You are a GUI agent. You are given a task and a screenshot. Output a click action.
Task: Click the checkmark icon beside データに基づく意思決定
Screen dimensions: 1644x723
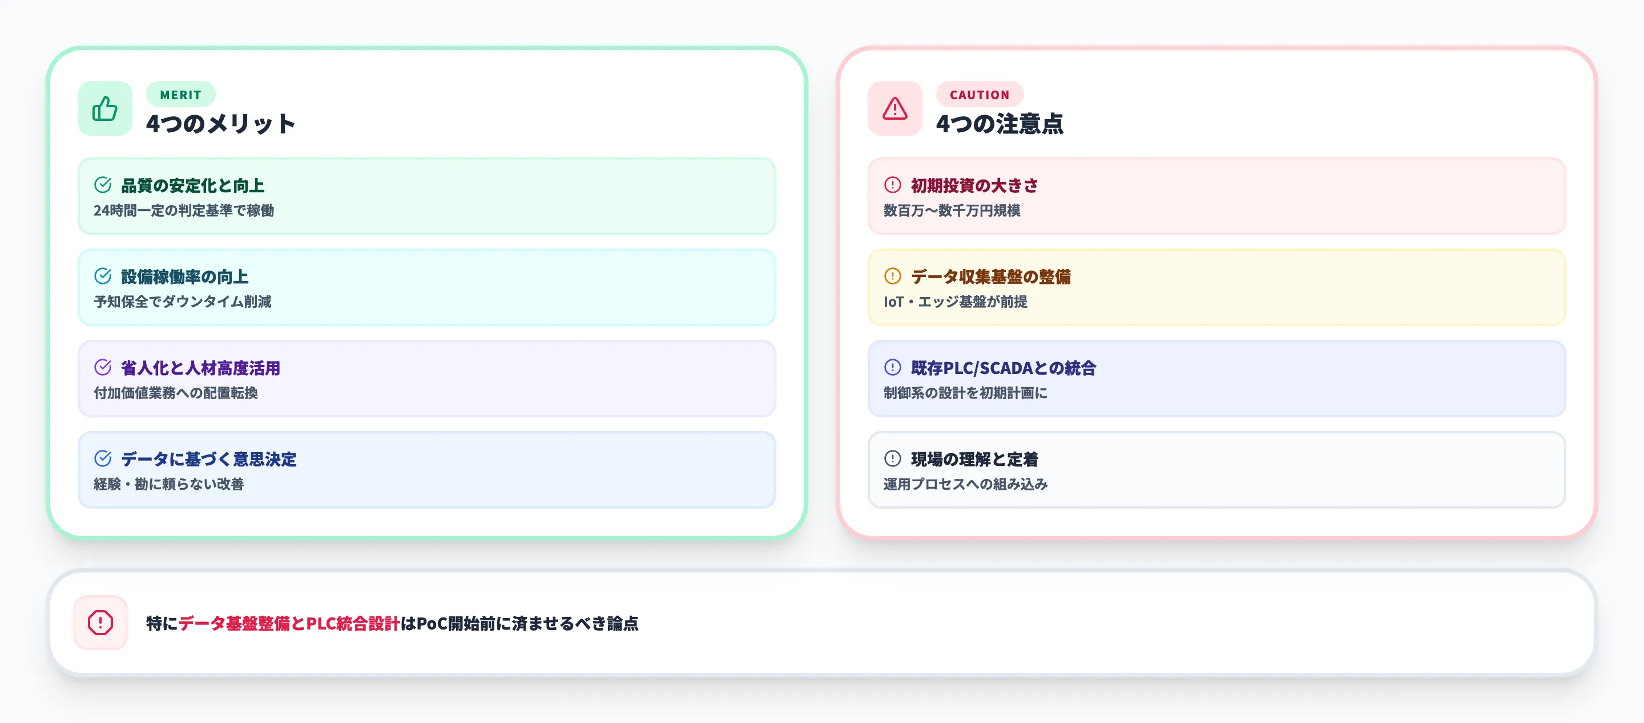(102, 459)
